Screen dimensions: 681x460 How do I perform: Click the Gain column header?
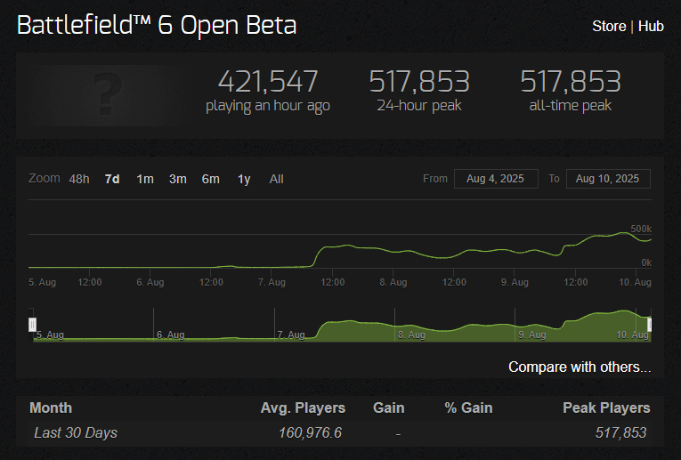tap(389, 408)
